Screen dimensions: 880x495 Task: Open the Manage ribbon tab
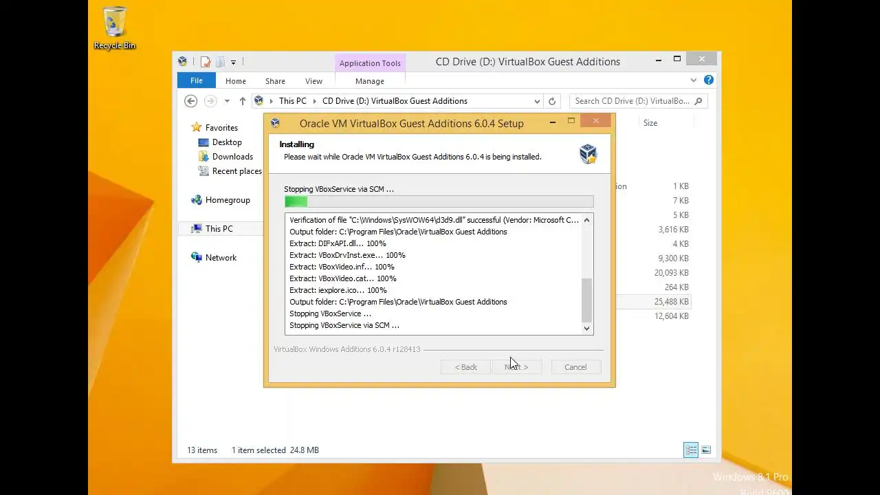click(370, 81)
